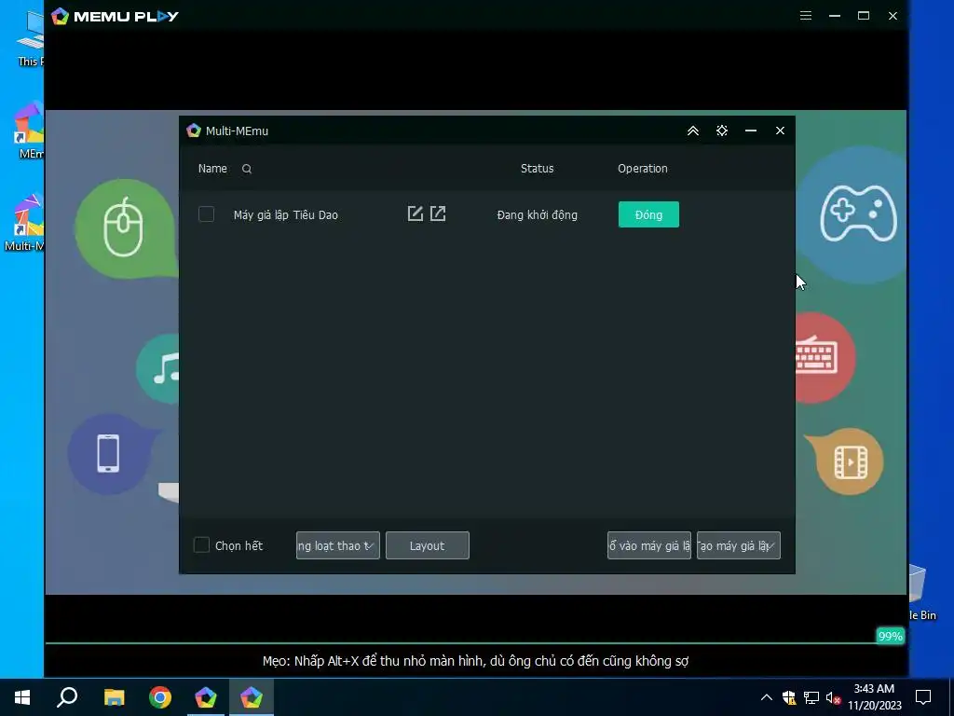The image size is (954, 716).
Task: Tick the checkbox for Máy giả lập Tiêu Dao
Action: tap(206, 214)
